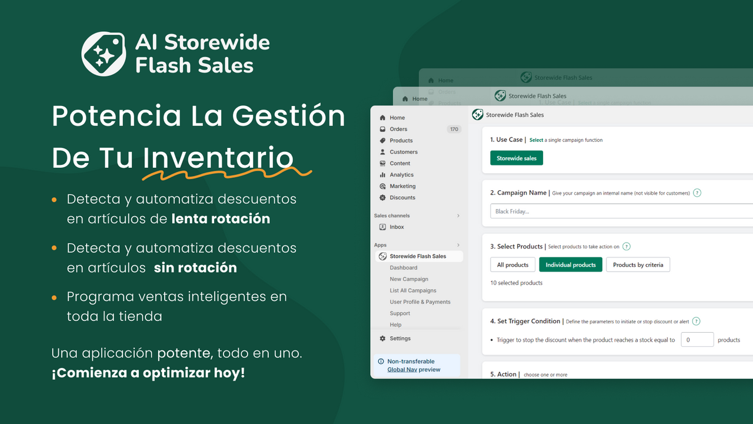This screenshot has width=753, height=424.
Task: Click the app logo in rearmost window header
Action: point(526,77)
